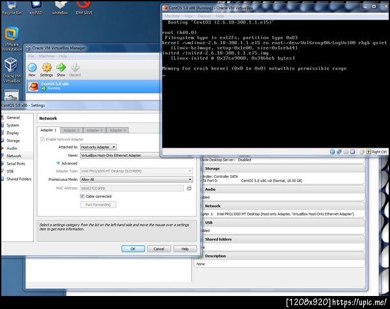The width and height of the screenshot is (390, 309).
Task: Click New in VirtualBox Manager toolbar
Action: (32, 70)
